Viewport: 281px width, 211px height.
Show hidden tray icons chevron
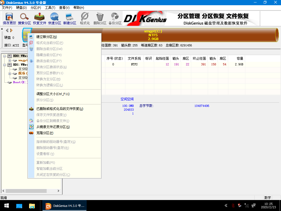pyautogui.click(x=226, y=206)
